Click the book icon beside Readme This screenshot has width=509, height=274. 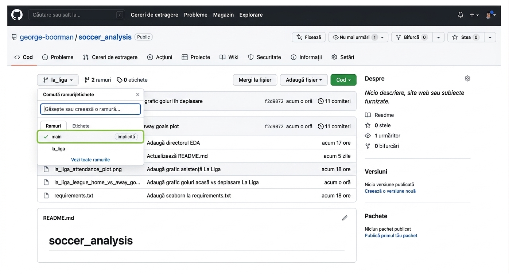click(x=368, y=115)
